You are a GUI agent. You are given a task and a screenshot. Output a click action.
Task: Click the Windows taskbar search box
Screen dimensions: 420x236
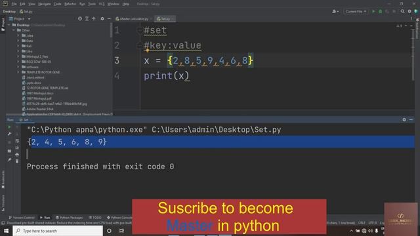point(58,231)
